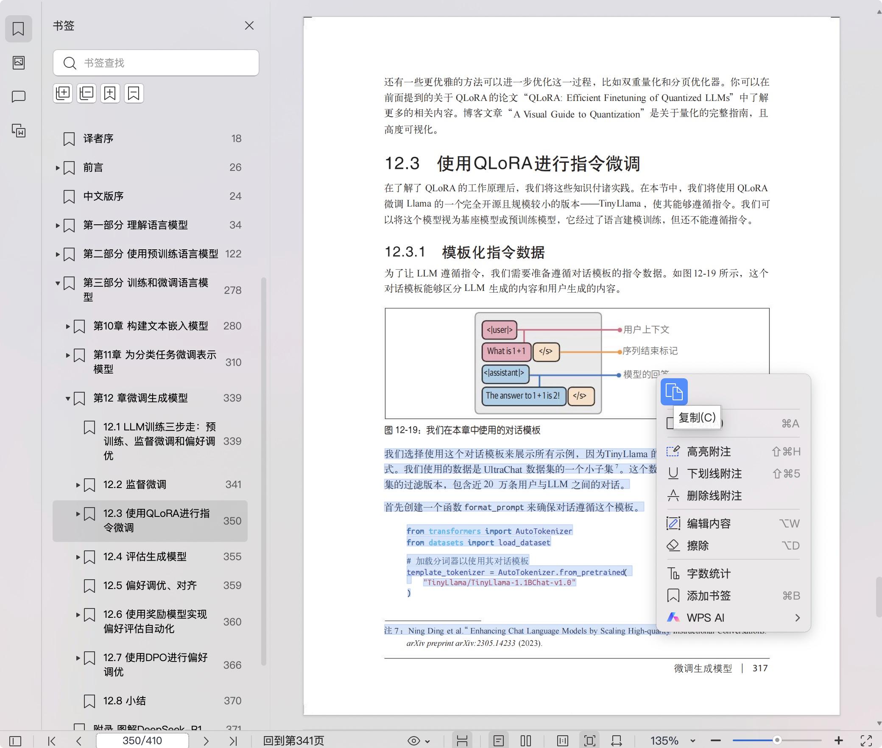882x748 pixels.
Task: Click the rotate page icon
Action: coord(616,741)
